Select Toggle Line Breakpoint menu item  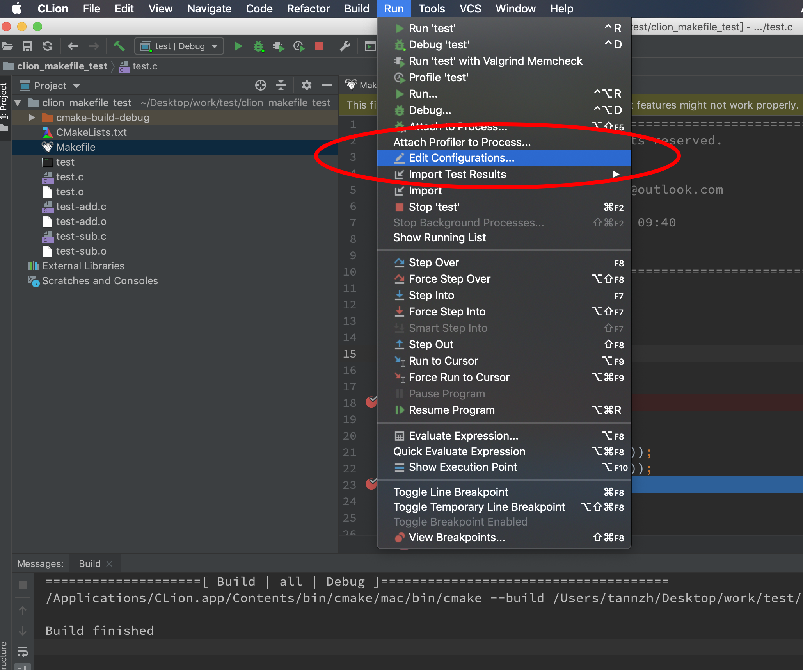pos(451,492)
